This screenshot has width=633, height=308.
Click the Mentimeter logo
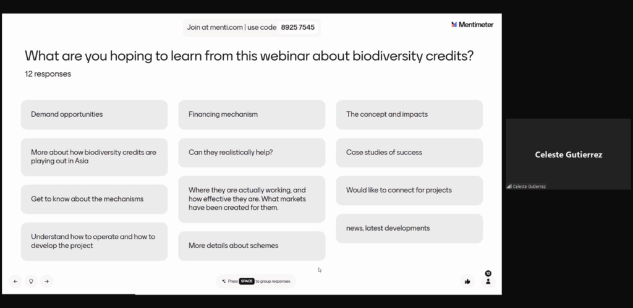[x=472, y=25]
